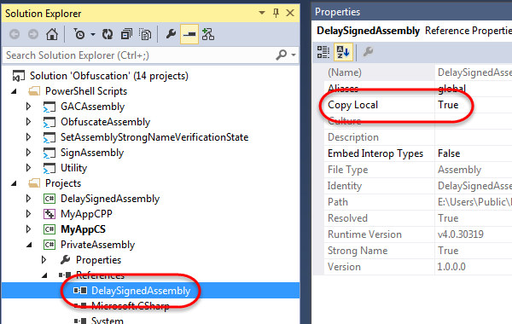
Task: Select the GACAssembly project
Action: pyautogui.click(x=92, y=107)
